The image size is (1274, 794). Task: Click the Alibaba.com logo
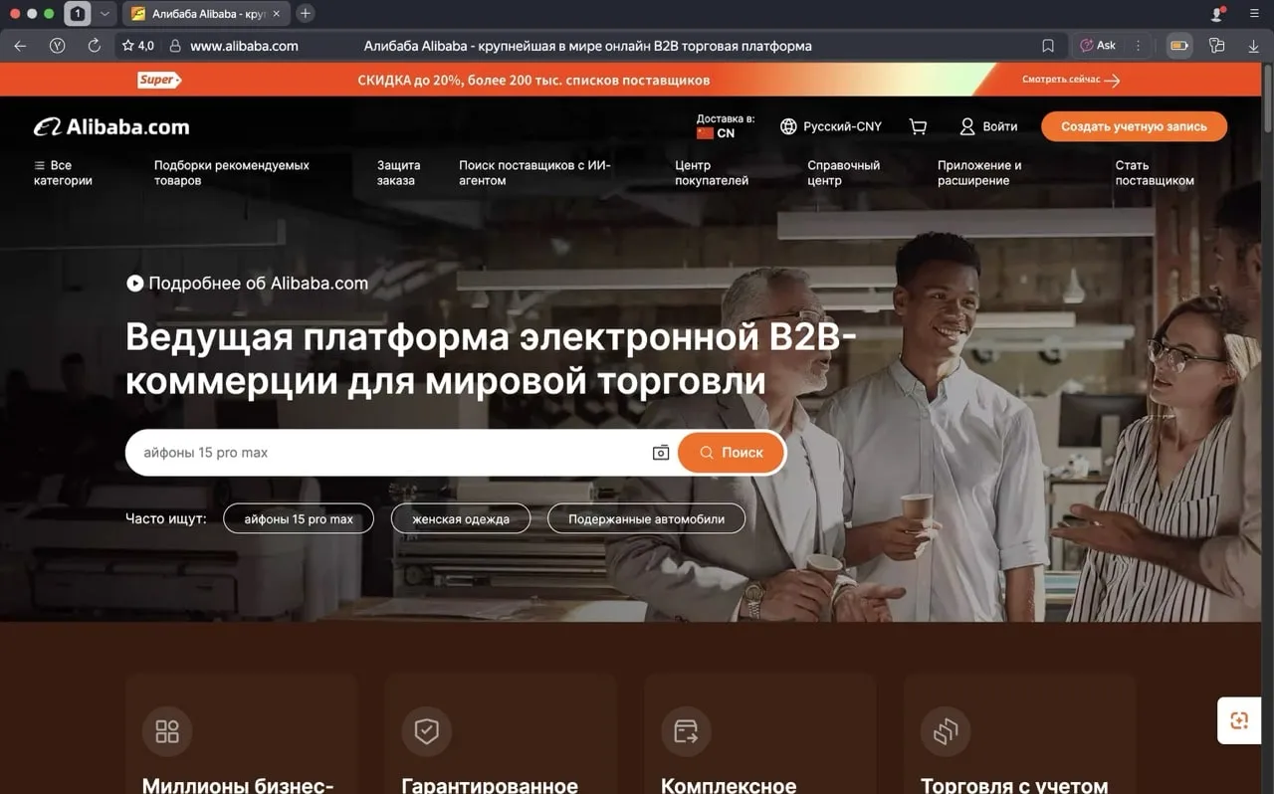(x=111, y=126)
